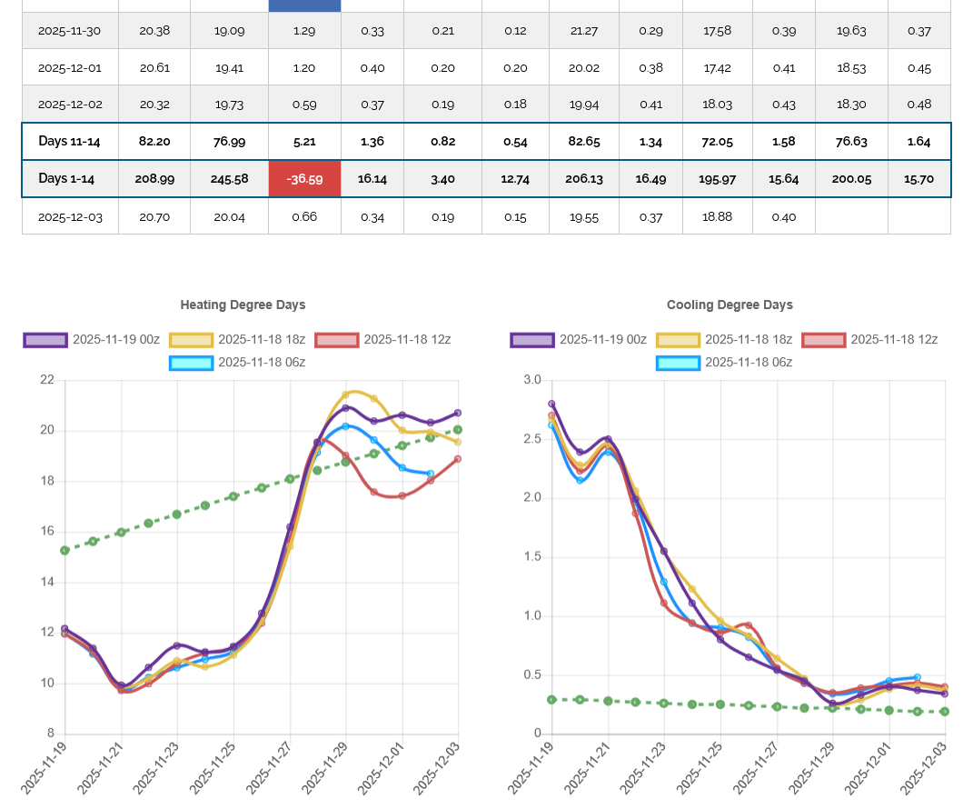Click blue 06z swatch in Cooling legend
The height and width of the screenshot is (809, 973).
678,363
